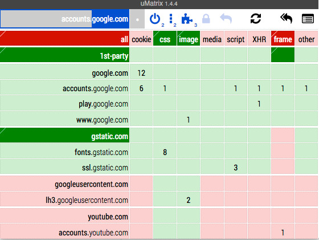Click the lh3.googleusercontent.com image cell showing 2
The width and height of the screenshot is (319, 240).
click(x=189, y=200)
